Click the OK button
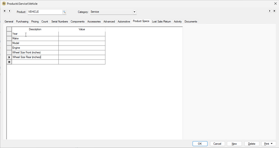The image size is (279, 148). click(200, 144)
